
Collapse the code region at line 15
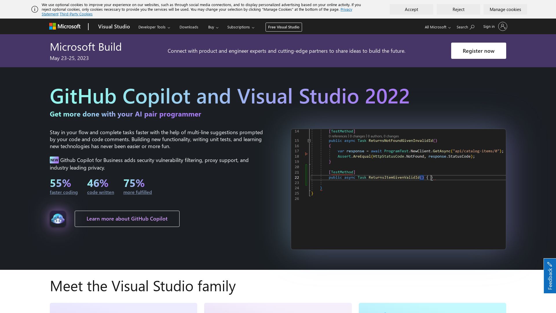tap(309, 140)
